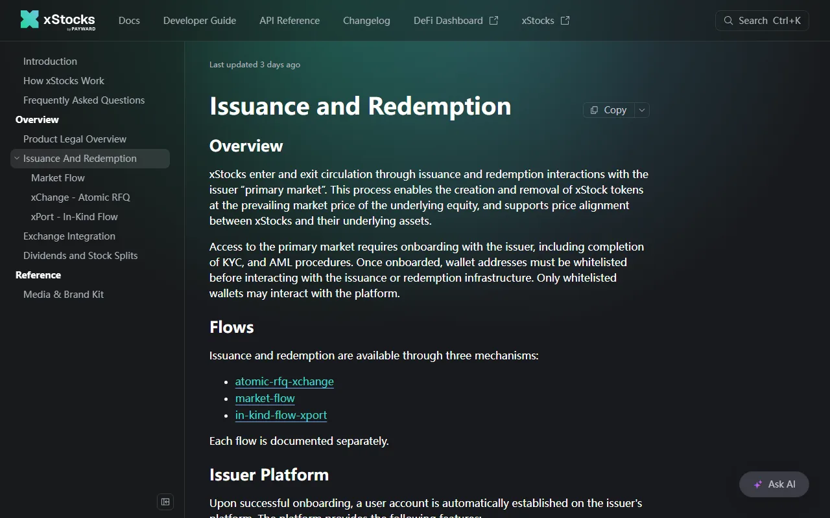Click the Last updated 3 days ago text

click(x=255, y=65)
